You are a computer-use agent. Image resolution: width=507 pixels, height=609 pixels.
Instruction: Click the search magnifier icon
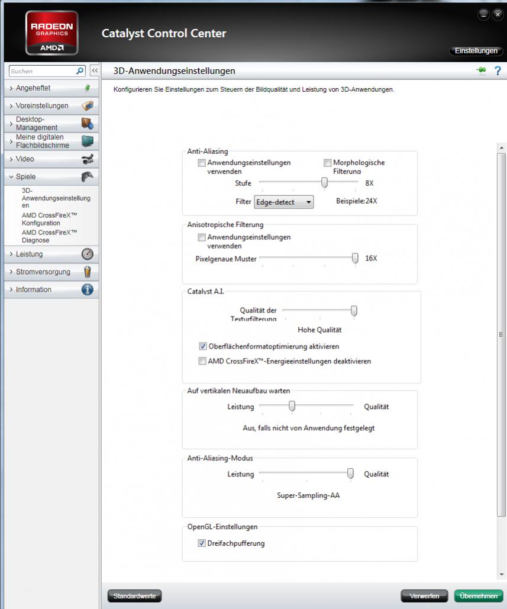(x=80, y=70)
